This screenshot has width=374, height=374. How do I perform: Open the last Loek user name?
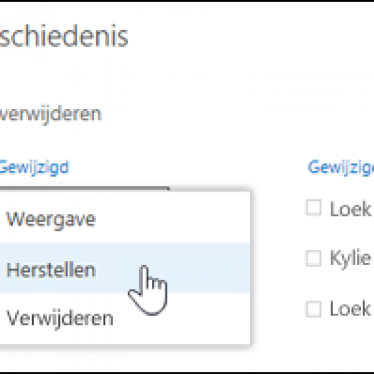pyautogui.click(x=350, y=308)
